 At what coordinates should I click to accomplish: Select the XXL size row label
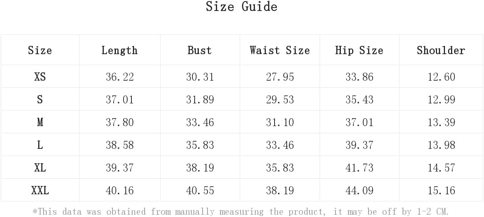click(x=40, y=190)
